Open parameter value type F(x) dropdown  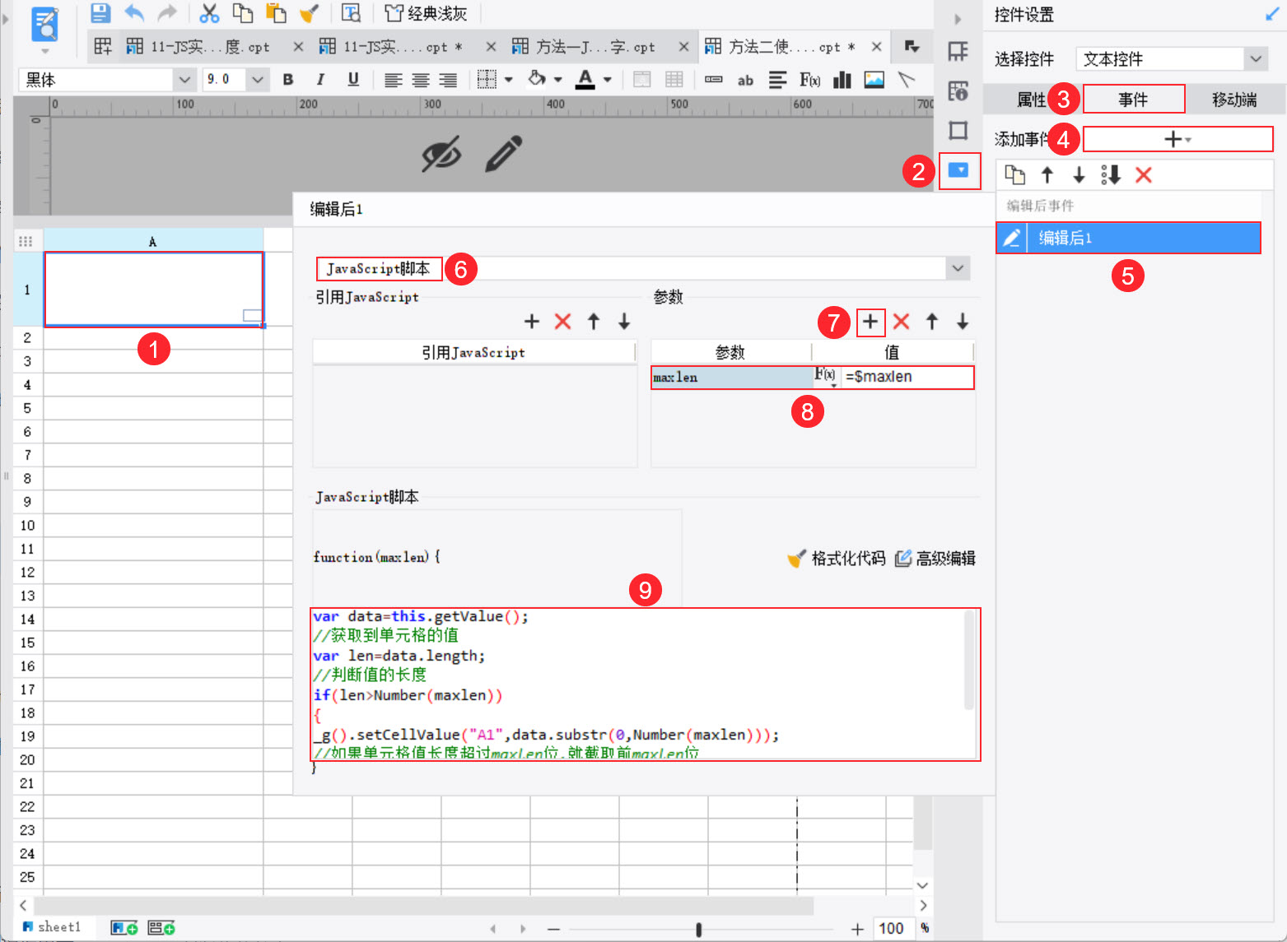point(826,377)
